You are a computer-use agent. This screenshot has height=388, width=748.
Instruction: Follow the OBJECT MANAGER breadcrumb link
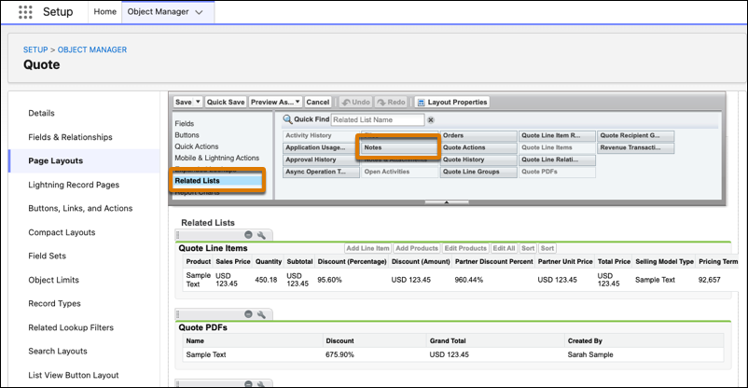[92, 49]
